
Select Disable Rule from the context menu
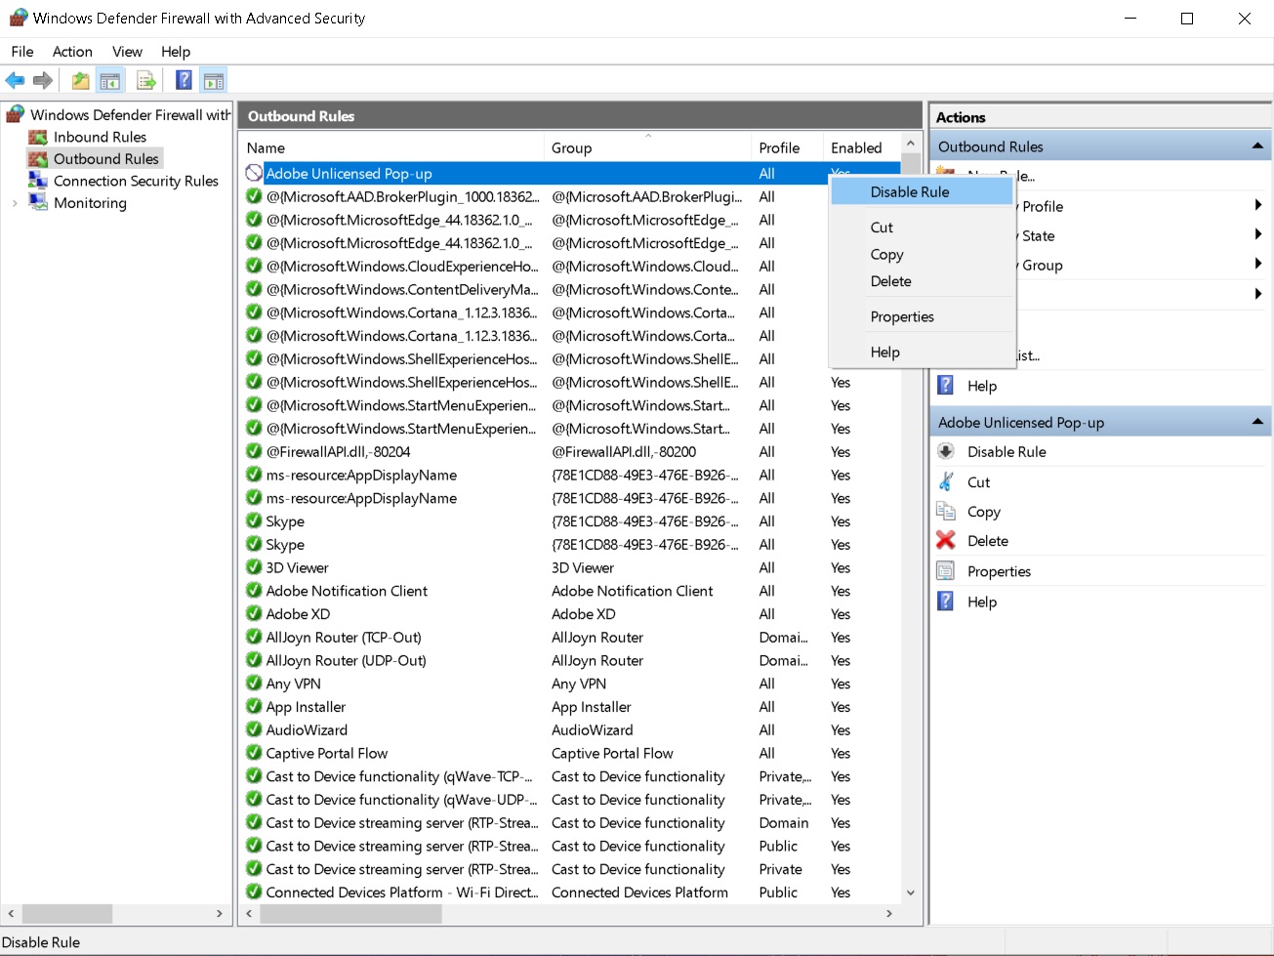point(908,191)
